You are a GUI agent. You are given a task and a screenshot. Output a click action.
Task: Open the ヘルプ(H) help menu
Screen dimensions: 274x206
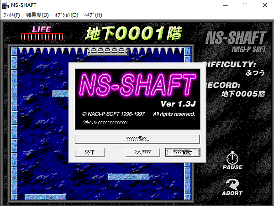pyautogui.click(x=93, y=15)
